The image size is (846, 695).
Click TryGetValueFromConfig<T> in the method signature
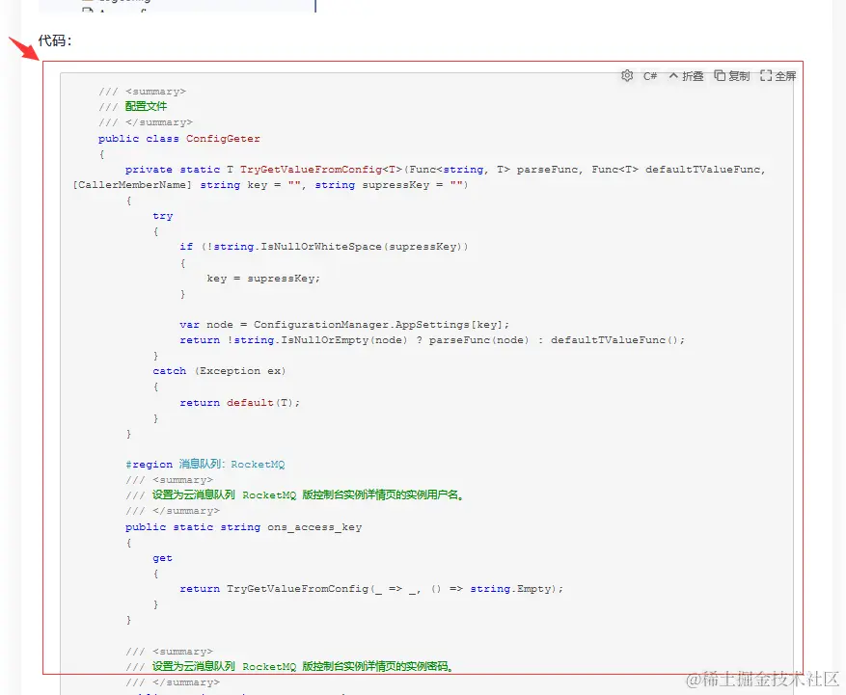(321, 170)
